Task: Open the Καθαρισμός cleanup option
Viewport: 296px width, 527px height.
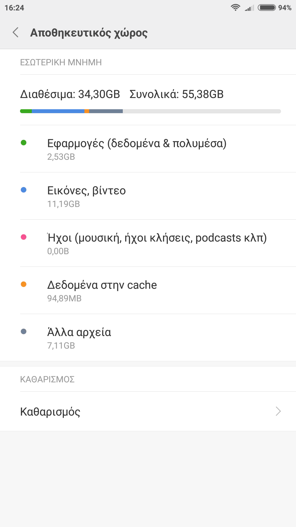Action: click(50, 411)
